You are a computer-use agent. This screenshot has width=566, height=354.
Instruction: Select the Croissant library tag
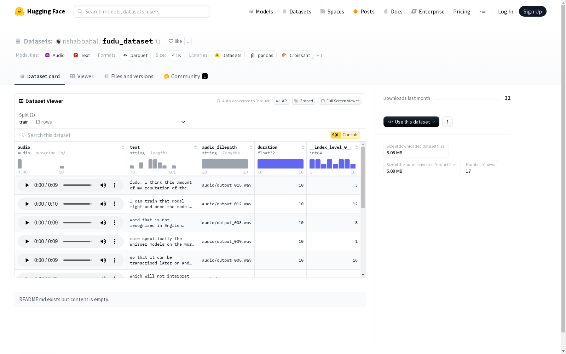click(296, 55)
